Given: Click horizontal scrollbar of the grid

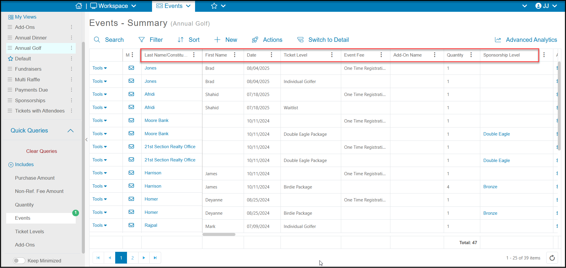Looking at the screenshot, I should coord(219,234).
